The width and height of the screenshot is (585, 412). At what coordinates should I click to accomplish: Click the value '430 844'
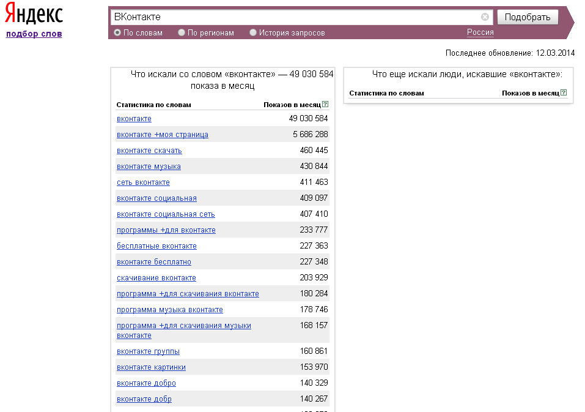[314, 167]
